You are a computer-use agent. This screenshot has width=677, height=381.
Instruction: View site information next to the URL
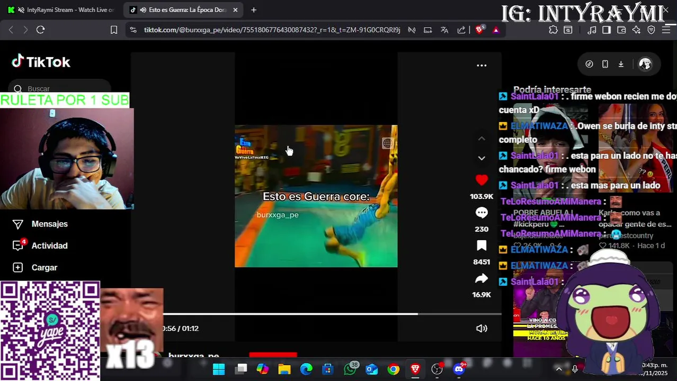point(133,30)
